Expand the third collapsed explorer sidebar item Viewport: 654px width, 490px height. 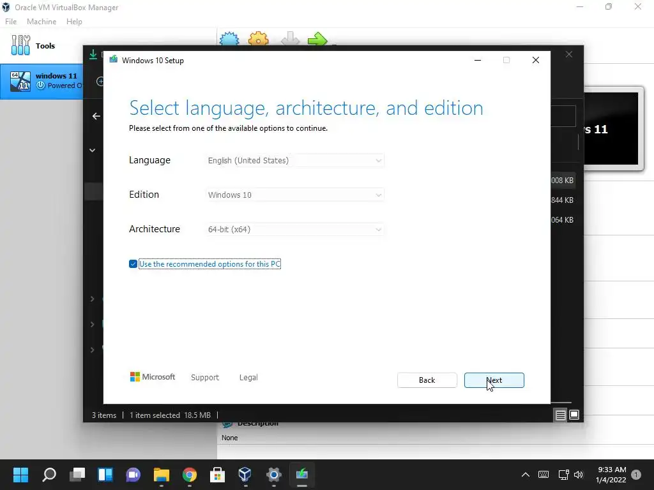click(x=92, y=350)
